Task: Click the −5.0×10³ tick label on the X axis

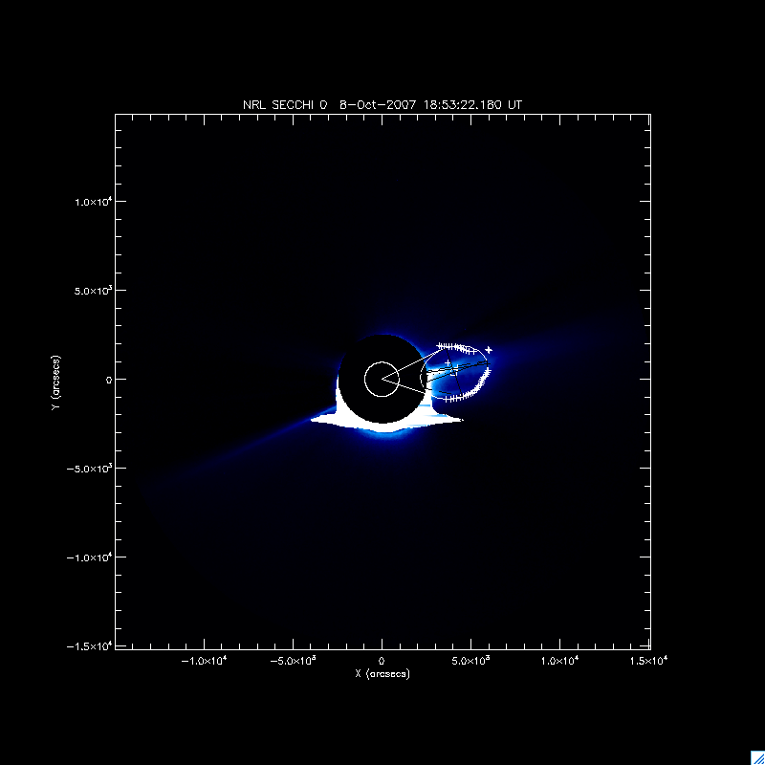Action: pyautogui.click(x=293, y=661)
